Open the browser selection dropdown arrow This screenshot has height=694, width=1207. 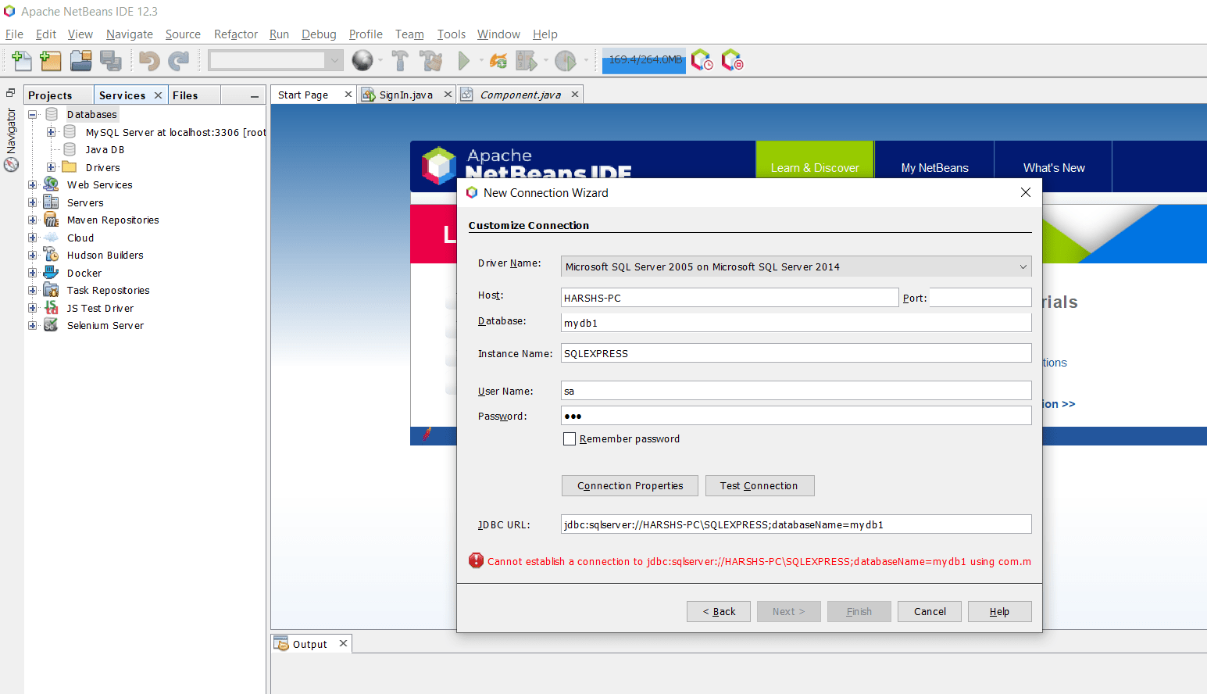(380, 60)
